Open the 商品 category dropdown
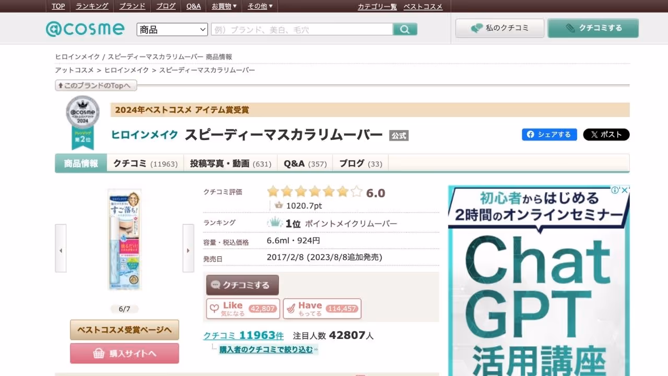The image size is (668, 376). [172, 30]
